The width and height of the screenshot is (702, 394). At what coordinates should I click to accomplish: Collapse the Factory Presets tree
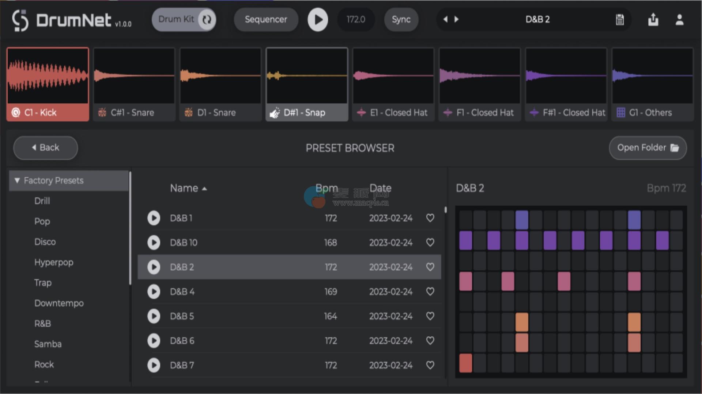(x=17, y=181)
